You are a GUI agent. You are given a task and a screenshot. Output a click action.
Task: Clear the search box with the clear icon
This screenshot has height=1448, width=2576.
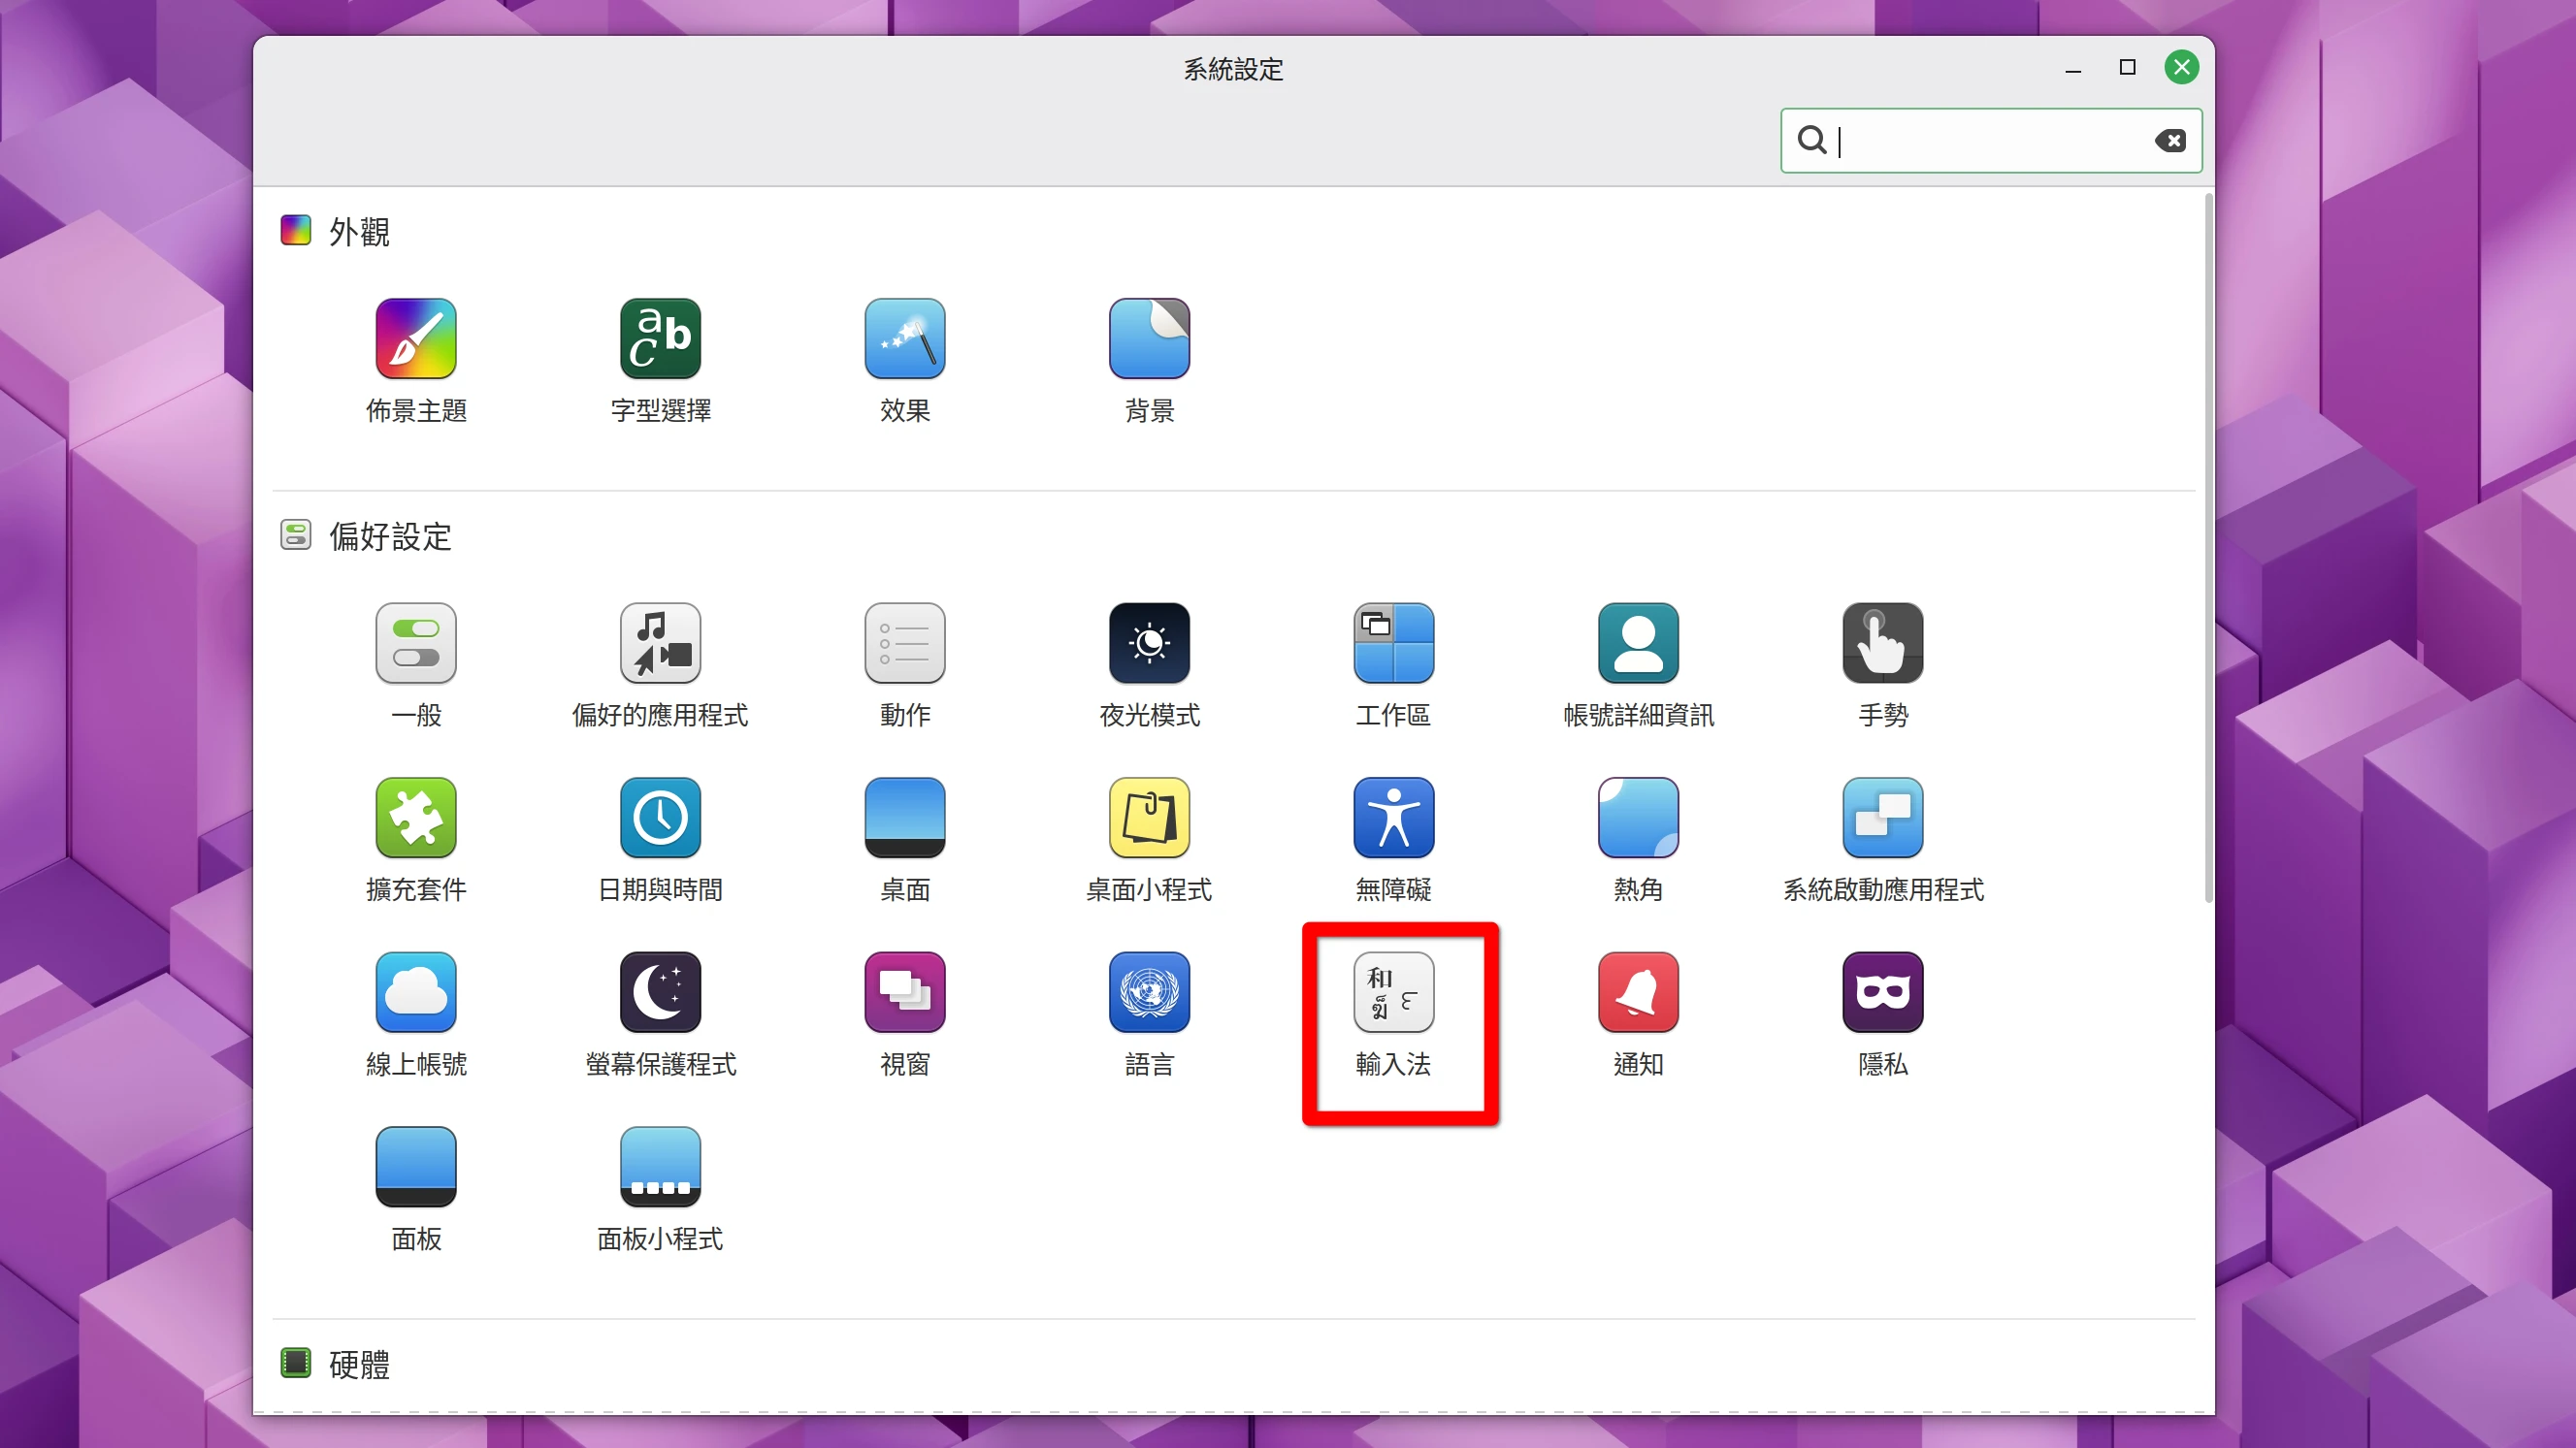coord(2170,140)
